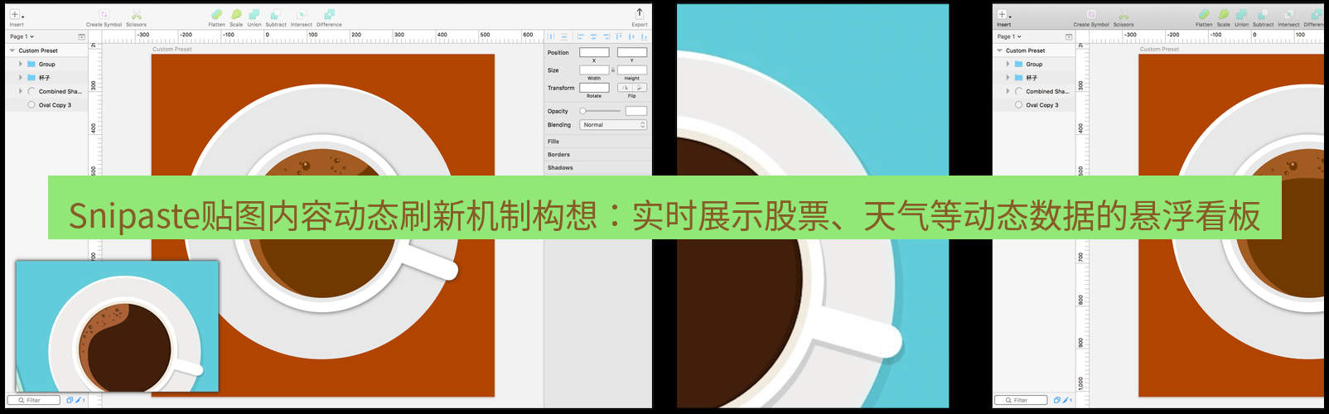Click the Rotate transform field
Viewport: 1329px width, 414px height.
click(594, 88)
